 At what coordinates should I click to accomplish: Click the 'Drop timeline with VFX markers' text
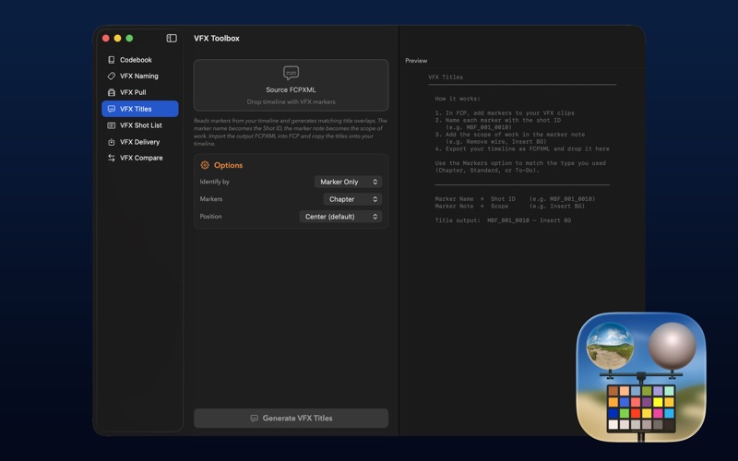click(x=291, y=101)
